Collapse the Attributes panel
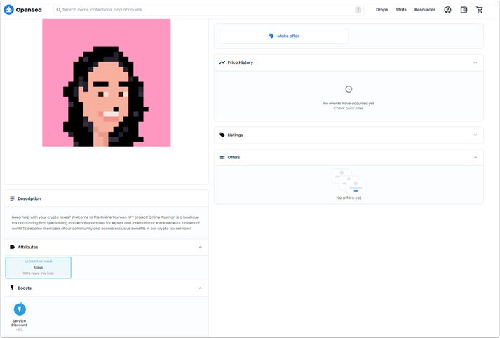The height and width of the screenshot is (338, 500). pos(200,247)
